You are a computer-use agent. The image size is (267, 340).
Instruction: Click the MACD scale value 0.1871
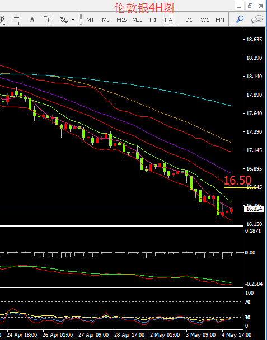coord(252,231)
